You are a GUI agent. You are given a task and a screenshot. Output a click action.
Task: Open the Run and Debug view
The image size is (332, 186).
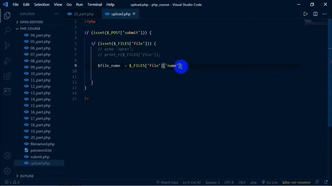tap(7, 61)
